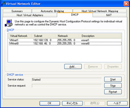Switch to Host Virtual Adapters tab

(x=30, y=15)
